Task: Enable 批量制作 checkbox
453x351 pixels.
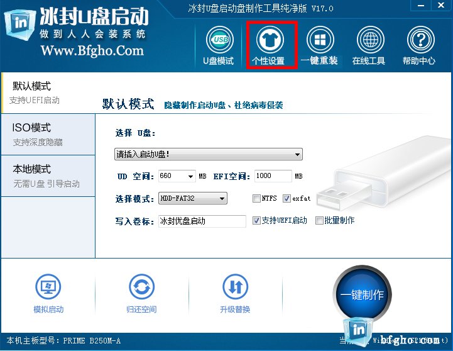Action: (319, 221)
